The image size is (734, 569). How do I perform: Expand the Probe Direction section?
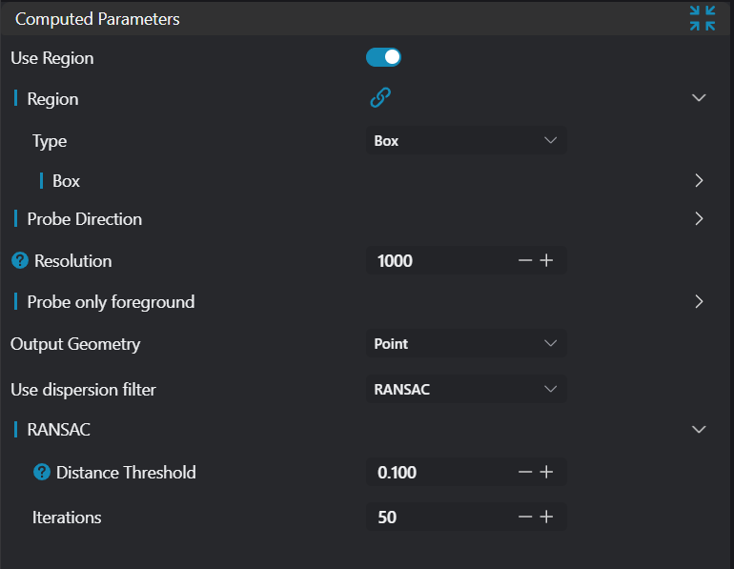point(699,218)
